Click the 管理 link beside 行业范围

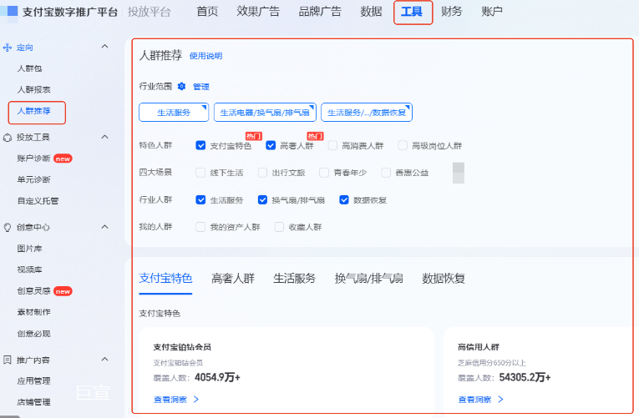click(x=201, y=87)
